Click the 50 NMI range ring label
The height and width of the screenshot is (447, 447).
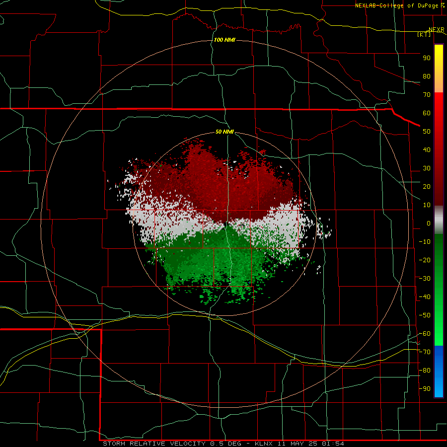[224, 132]
